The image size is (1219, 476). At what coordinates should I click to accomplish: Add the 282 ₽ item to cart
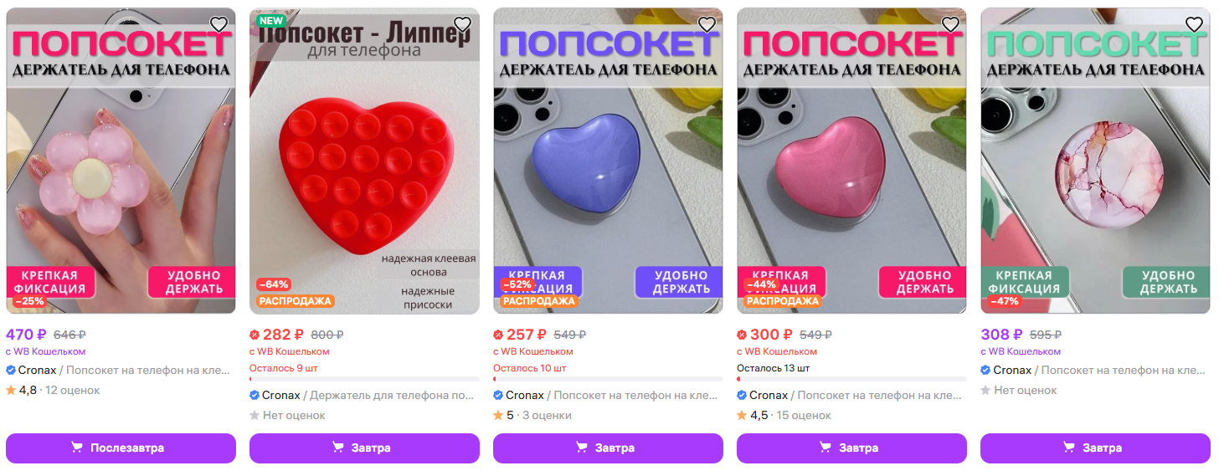364,448
